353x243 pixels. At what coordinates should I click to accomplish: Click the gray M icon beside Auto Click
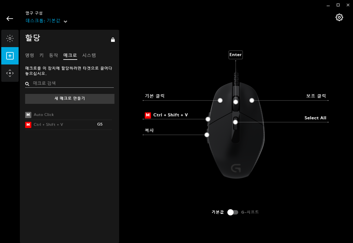(28, 115)
